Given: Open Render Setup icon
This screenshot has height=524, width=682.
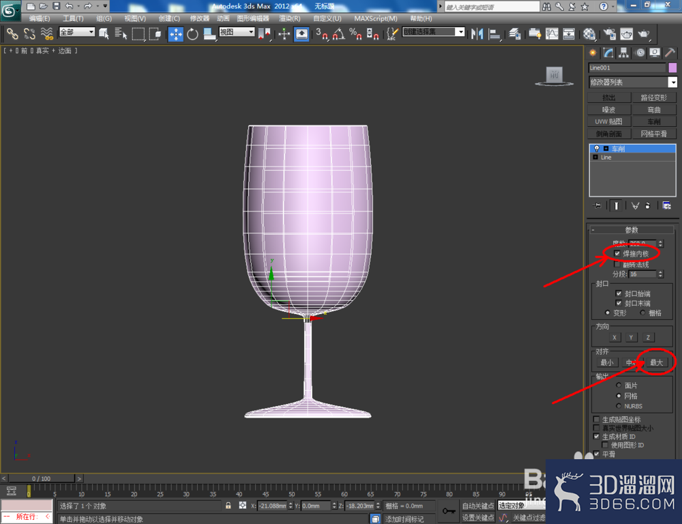Looking at the screenshot, I should point(609,34).
